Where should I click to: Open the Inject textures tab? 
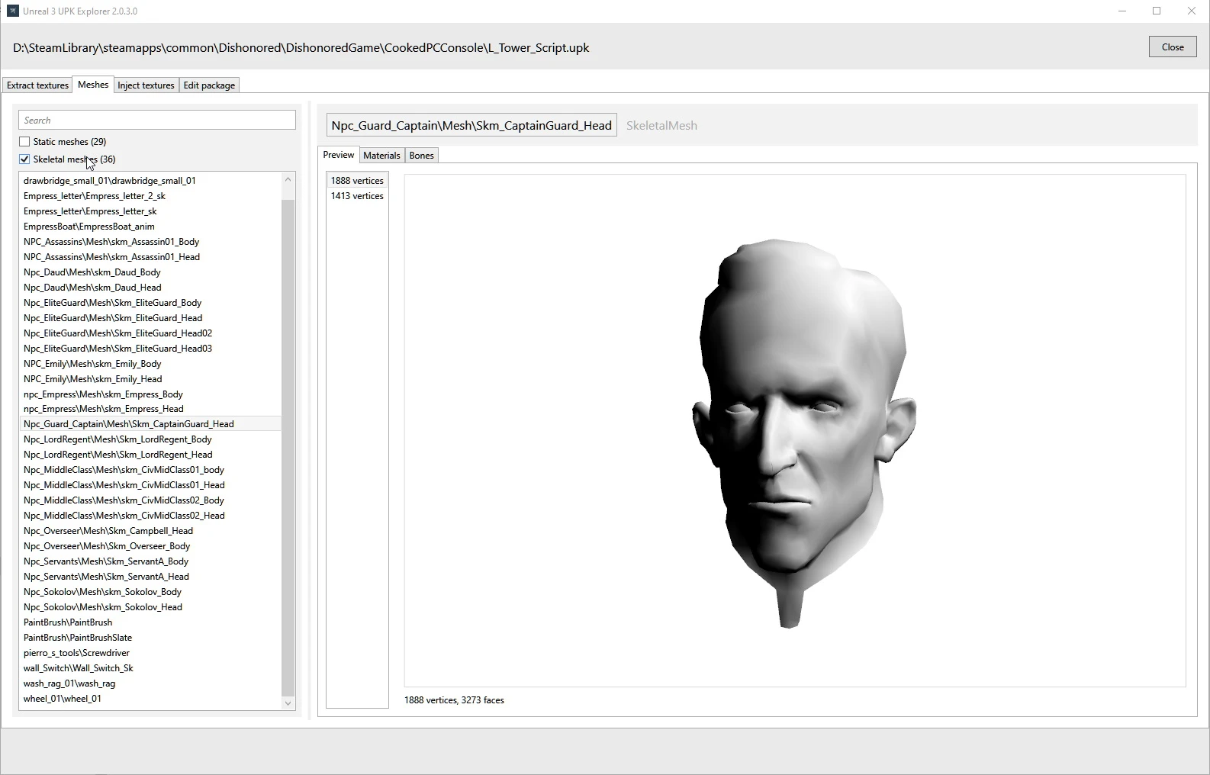tap(146, 85)
